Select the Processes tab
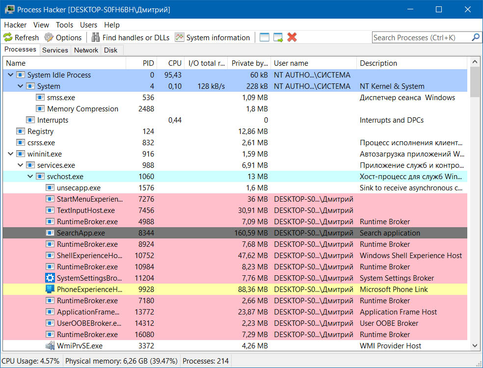483x368 pixels. click(20, 50)
